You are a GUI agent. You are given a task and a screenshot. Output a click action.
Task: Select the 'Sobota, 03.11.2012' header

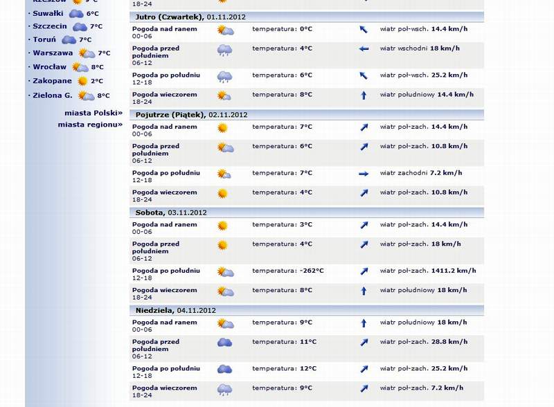[171, 212]
